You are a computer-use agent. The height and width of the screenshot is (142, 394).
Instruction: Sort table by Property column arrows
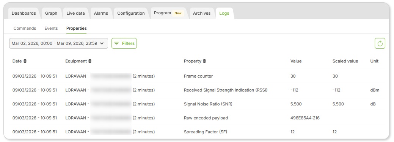[x=204, y=61]
